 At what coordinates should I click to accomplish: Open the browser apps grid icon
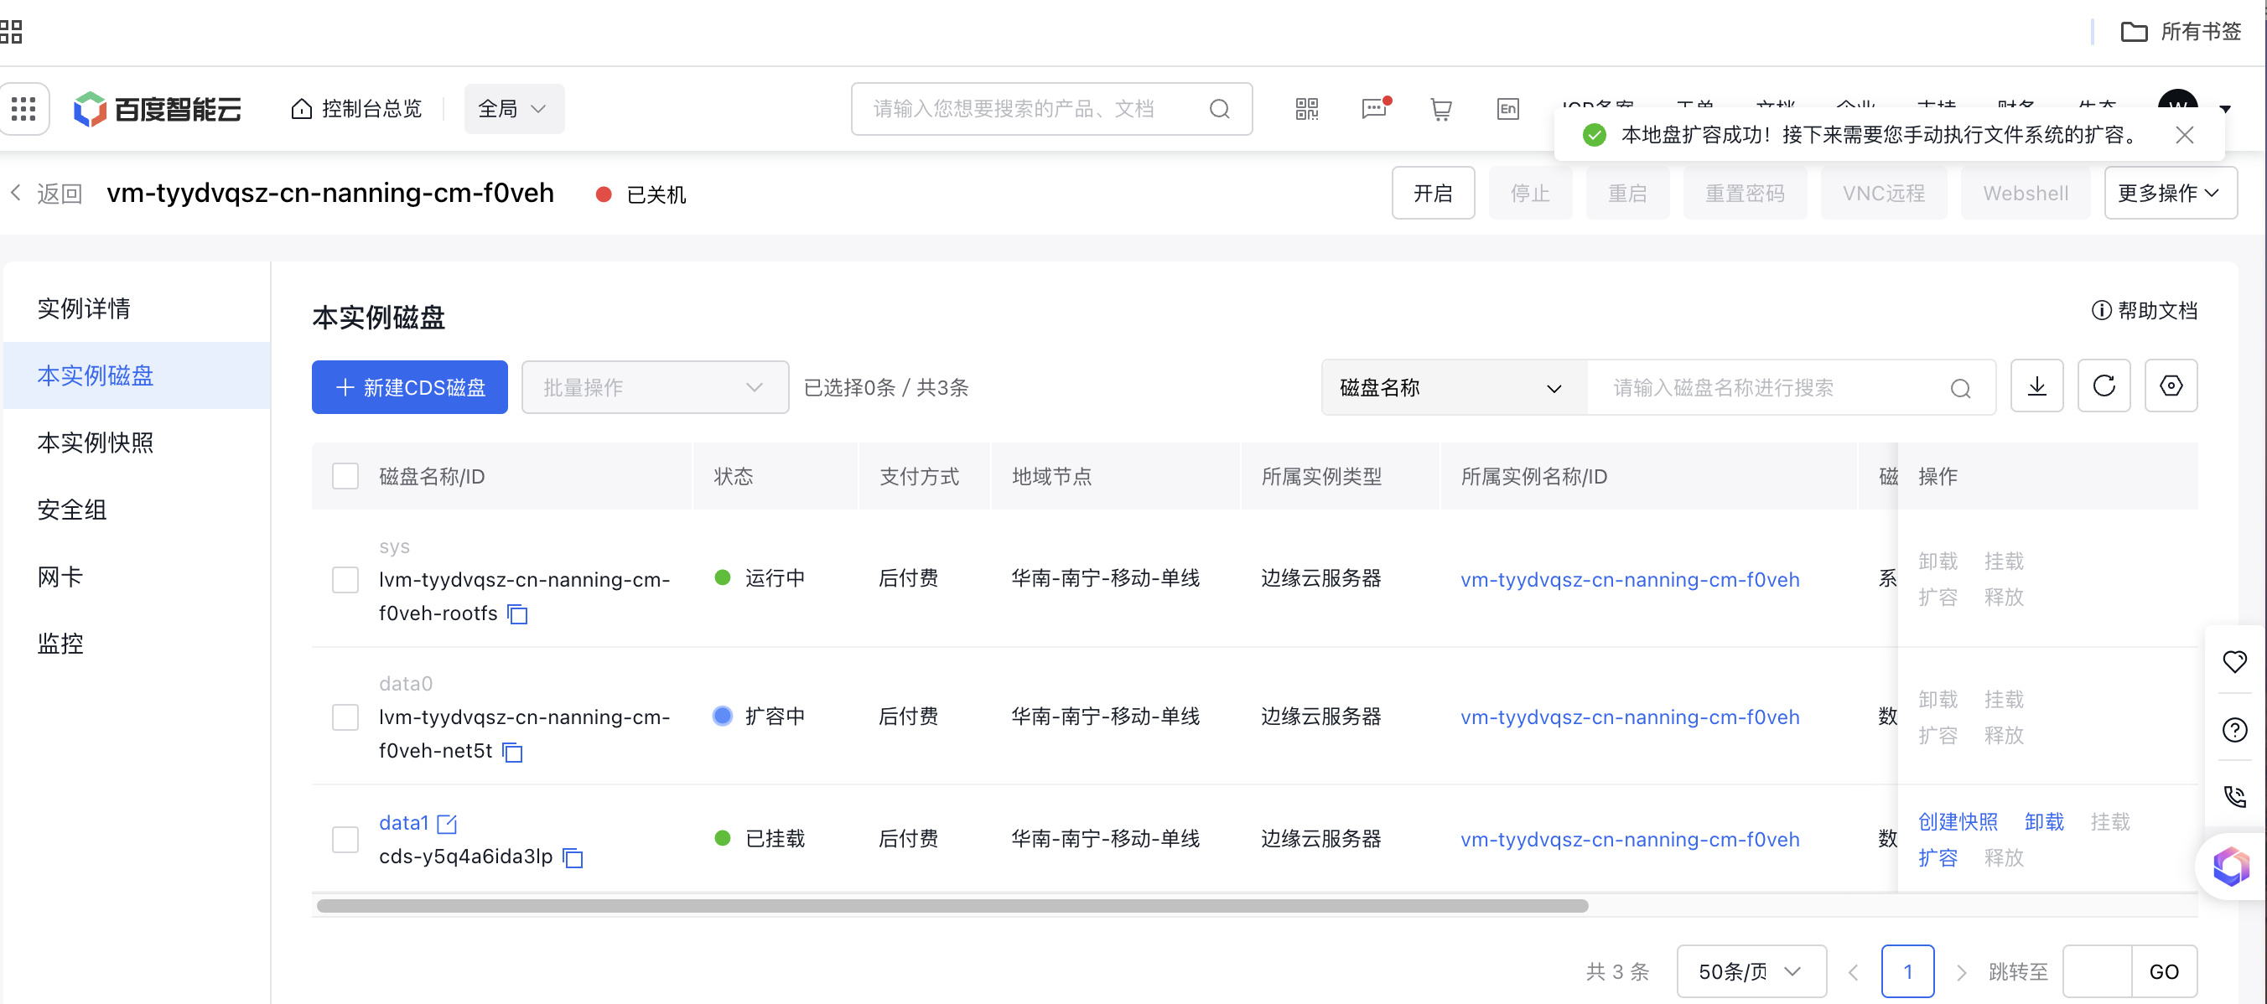pyautogui.click(x=11, y=32)
